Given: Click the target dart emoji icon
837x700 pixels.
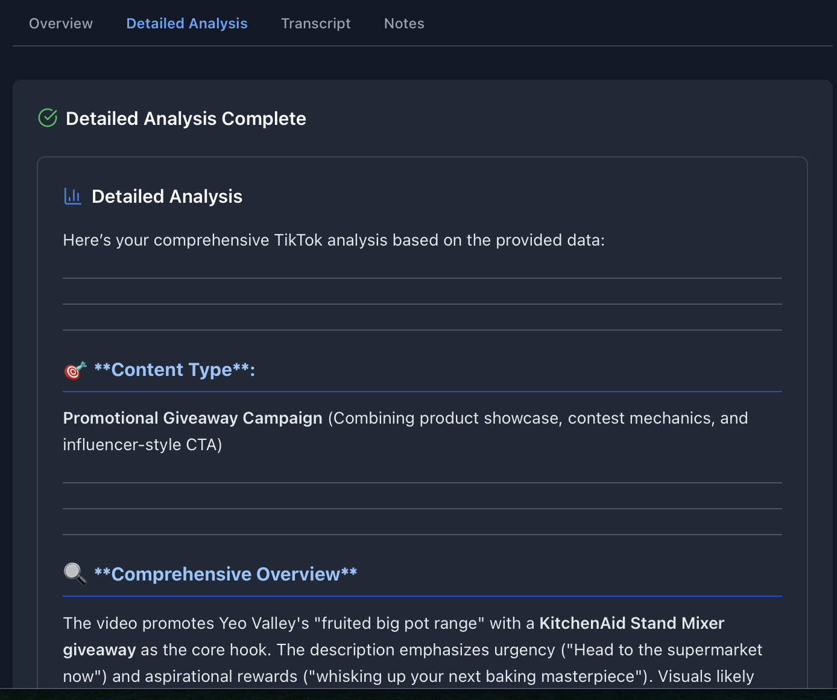Looking at the screenshot, I should 75,370.
